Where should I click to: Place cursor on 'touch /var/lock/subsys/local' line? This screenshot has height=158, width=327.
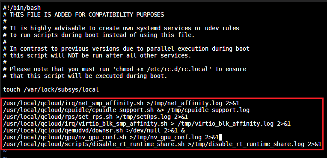tap(51, 90)
